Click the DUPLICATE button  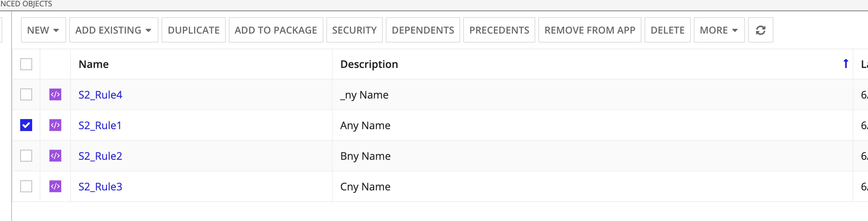194,30
